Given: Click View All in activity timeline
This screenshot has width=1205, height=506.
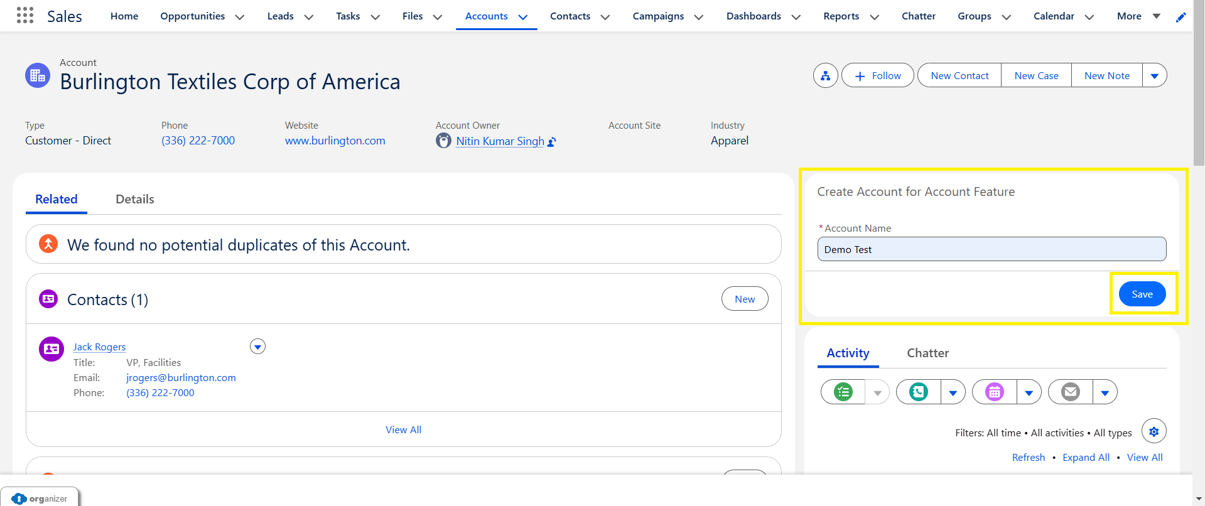Looking at the screenshot, I should tap(1145, 457).
